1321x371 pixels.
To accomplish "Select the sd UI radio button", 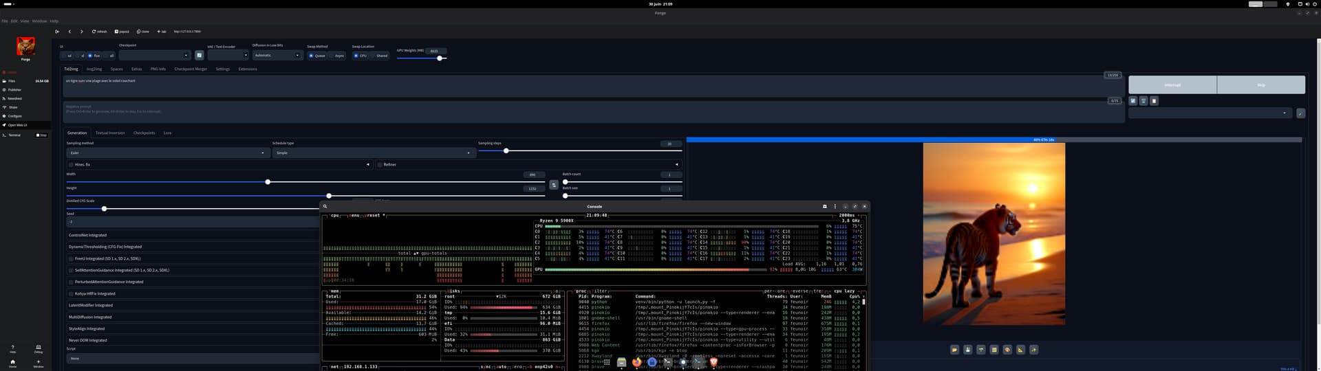I will point(67,56).
